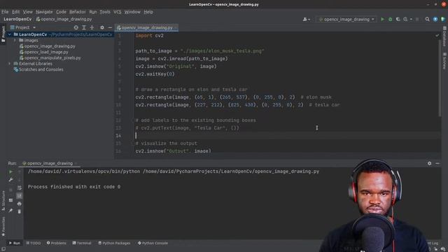The height and width of the screenshot is (252, 448).
Task: Toggle scroll to end in the Run console
Action: tap(19, 196)
